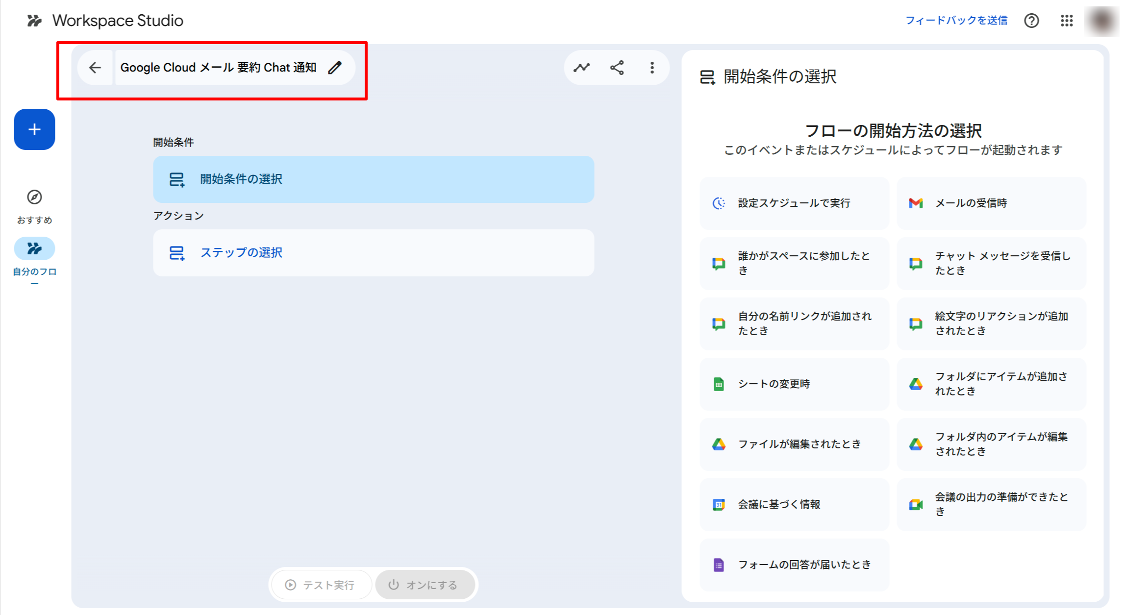The image size is (1124, 615).
Task: Click the blue plus create flow button
Action: (x=34, y=129)
